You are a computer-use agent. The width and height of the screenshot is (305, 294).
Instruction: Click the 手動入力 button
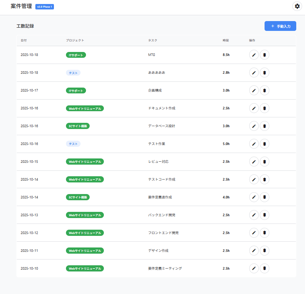(280, 26)
